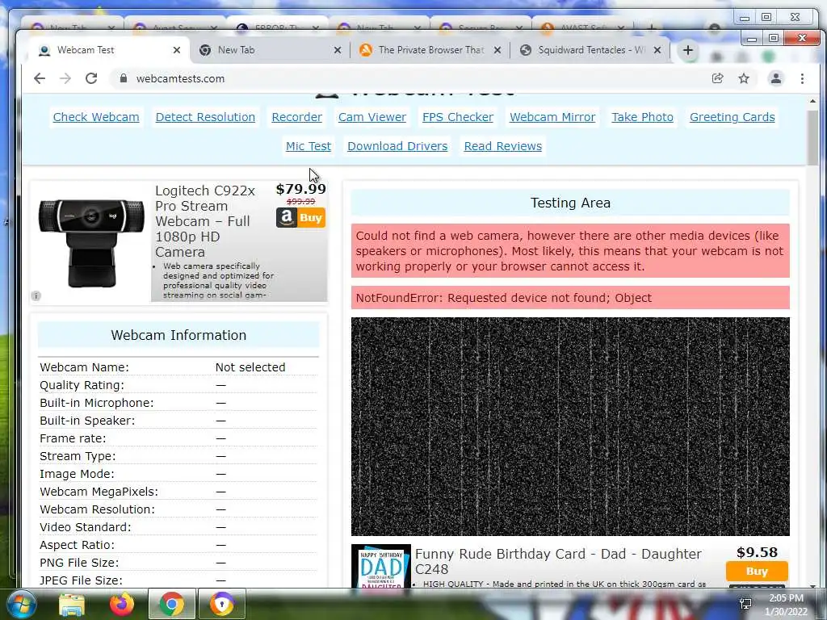Open the Logitech C922x Pro Stream Webcam title

[x=204, y=221]
